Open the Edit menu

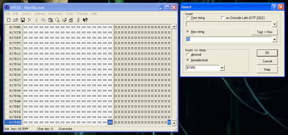pyautogui.click(x=16, y=14)
